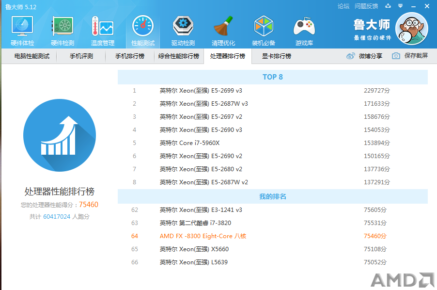Click the Weibo logo icon

tap(351, 56)
